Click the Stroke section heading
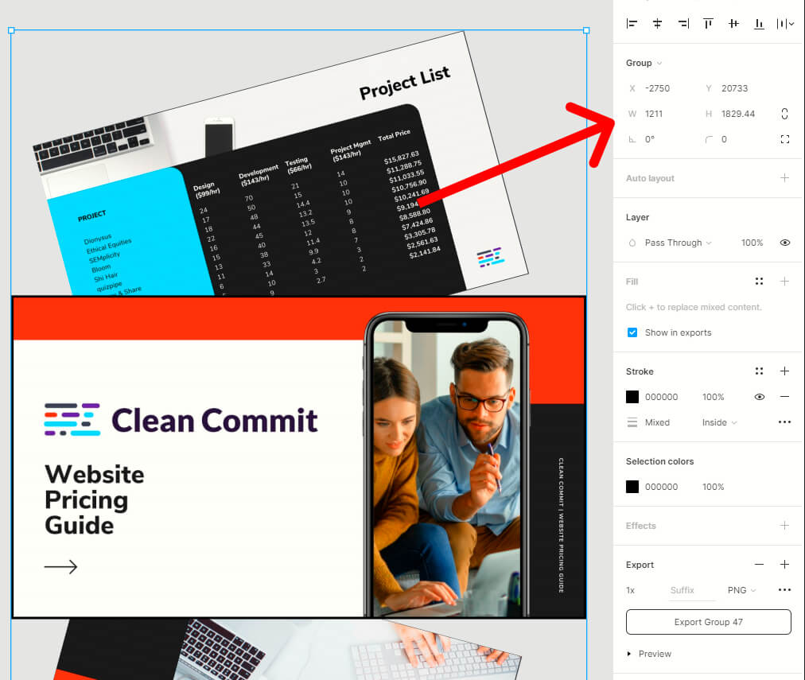The image size is (805, 680). point(640,371)
